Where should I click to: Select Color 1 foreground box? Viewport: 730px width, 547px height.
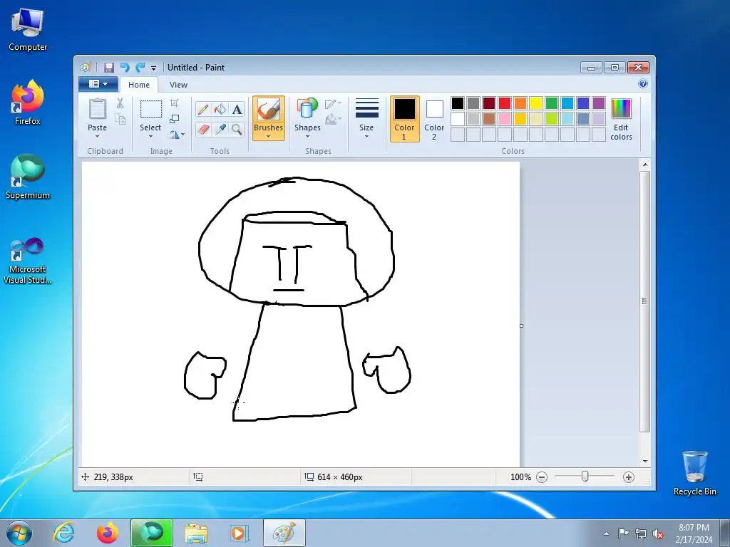pos(405,119)
